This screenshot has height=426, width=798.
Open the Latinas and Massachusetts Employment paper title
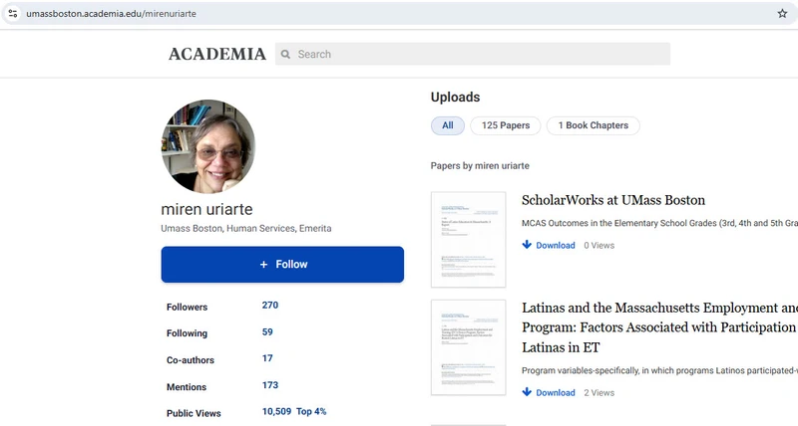click(x=659, y=327)
